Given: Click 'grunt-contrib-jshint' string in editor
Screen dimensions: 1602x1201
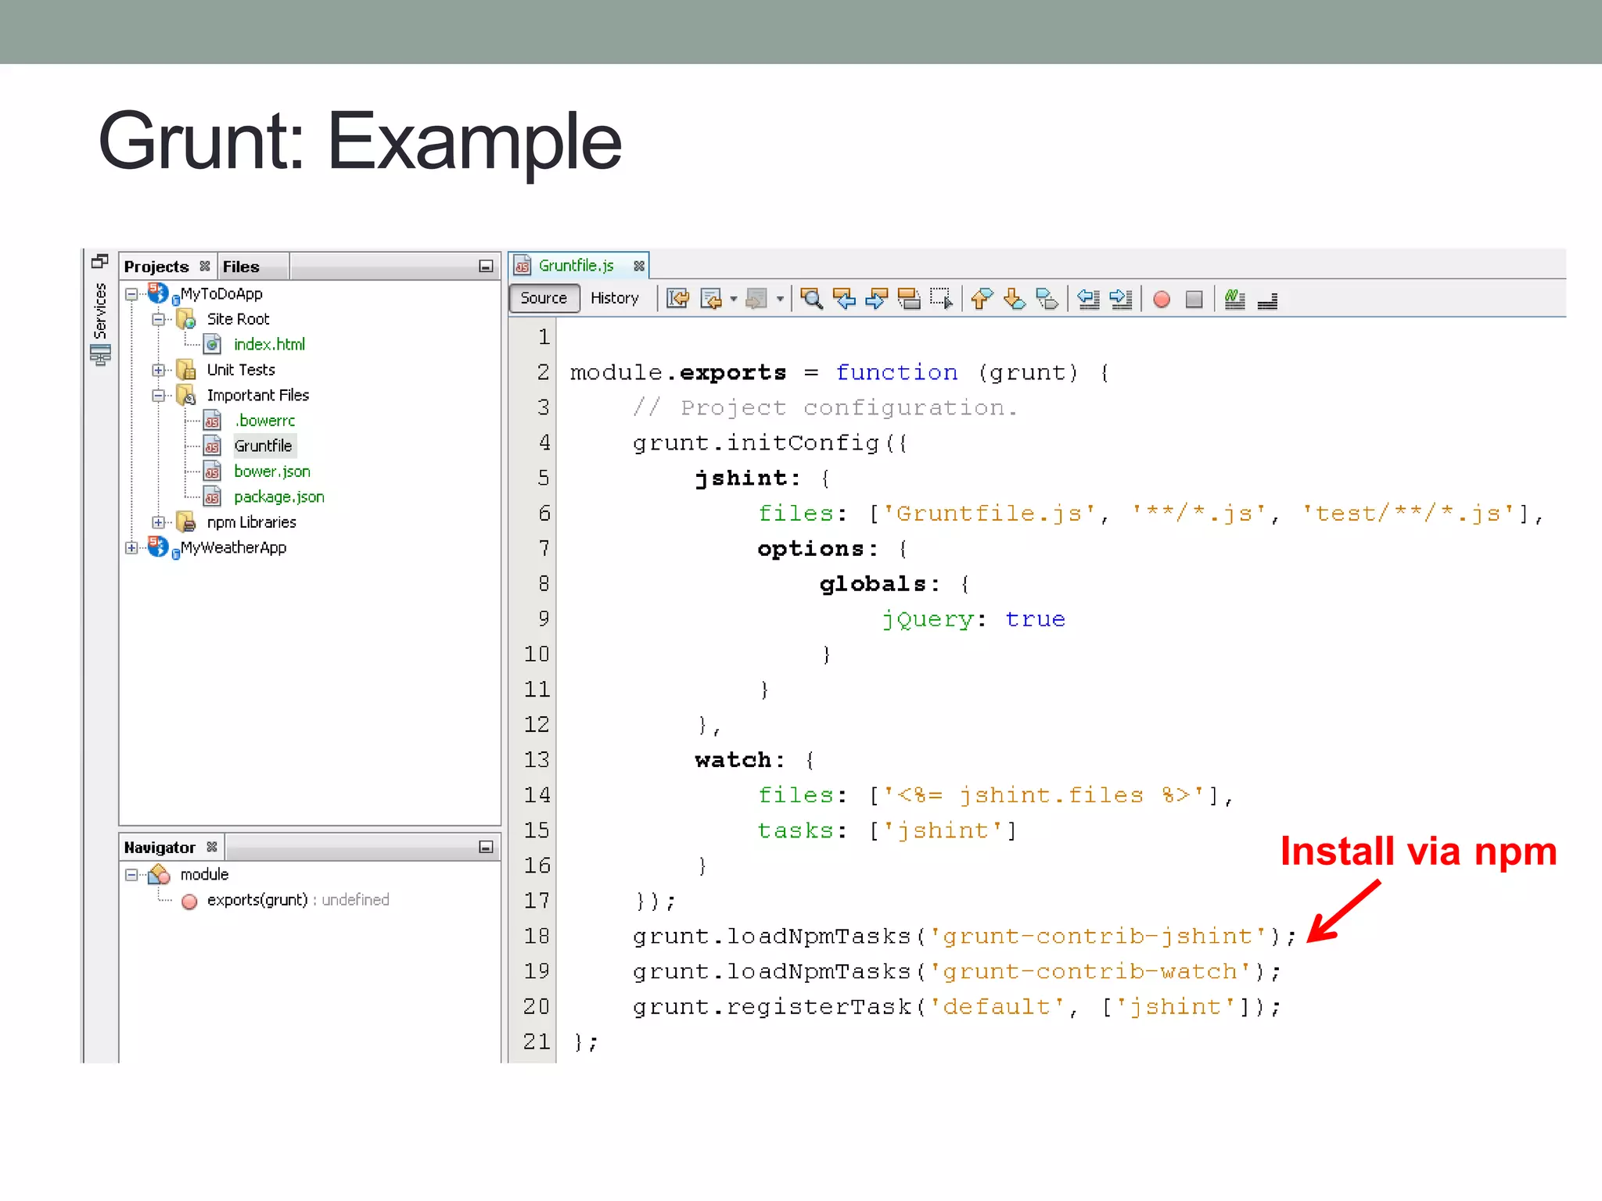Looking at the screenshot, I should (x=1098, y=936).
